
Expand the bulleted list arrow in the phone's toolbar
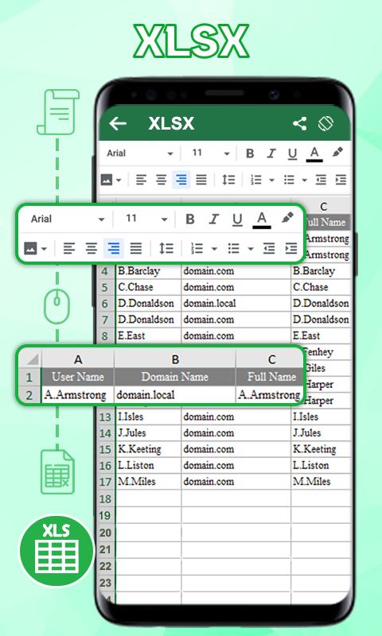305,180
